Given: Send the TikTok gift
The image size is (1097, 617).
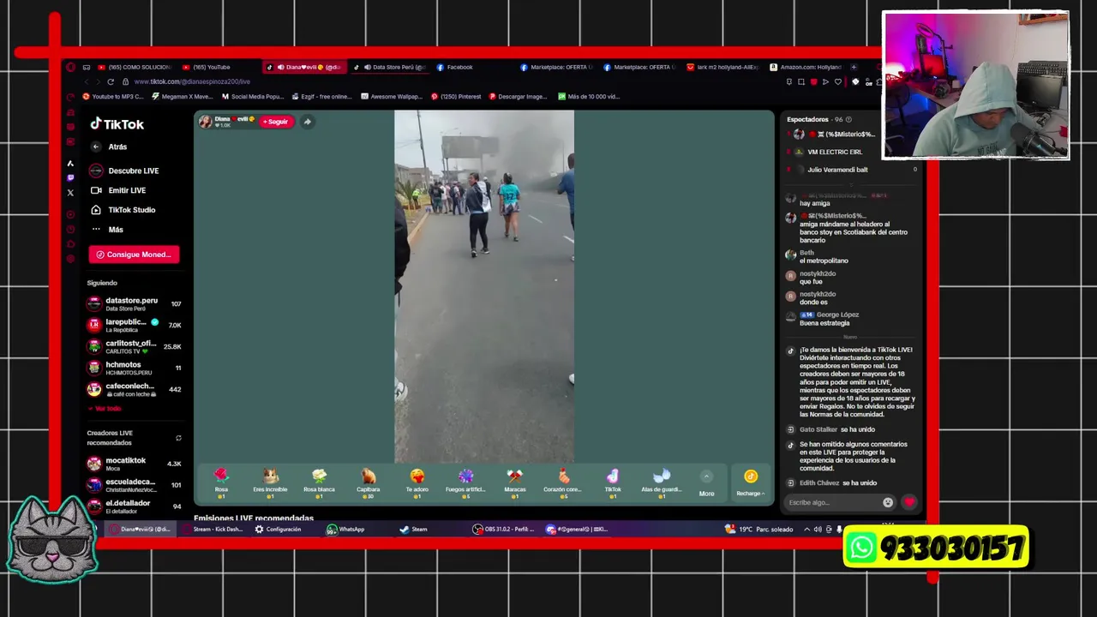Looking at the screenshot, I should pyautogui.click(x=612, y=483).
